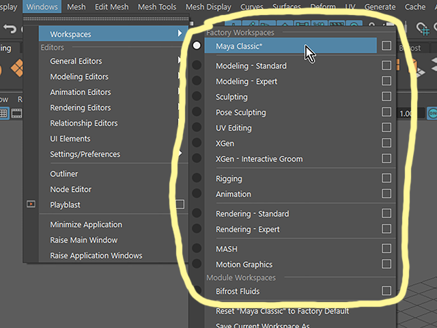This screenshot has width=437, height=328.
Task: Choose Raise Main Window
Action: (x=114, y=240)
